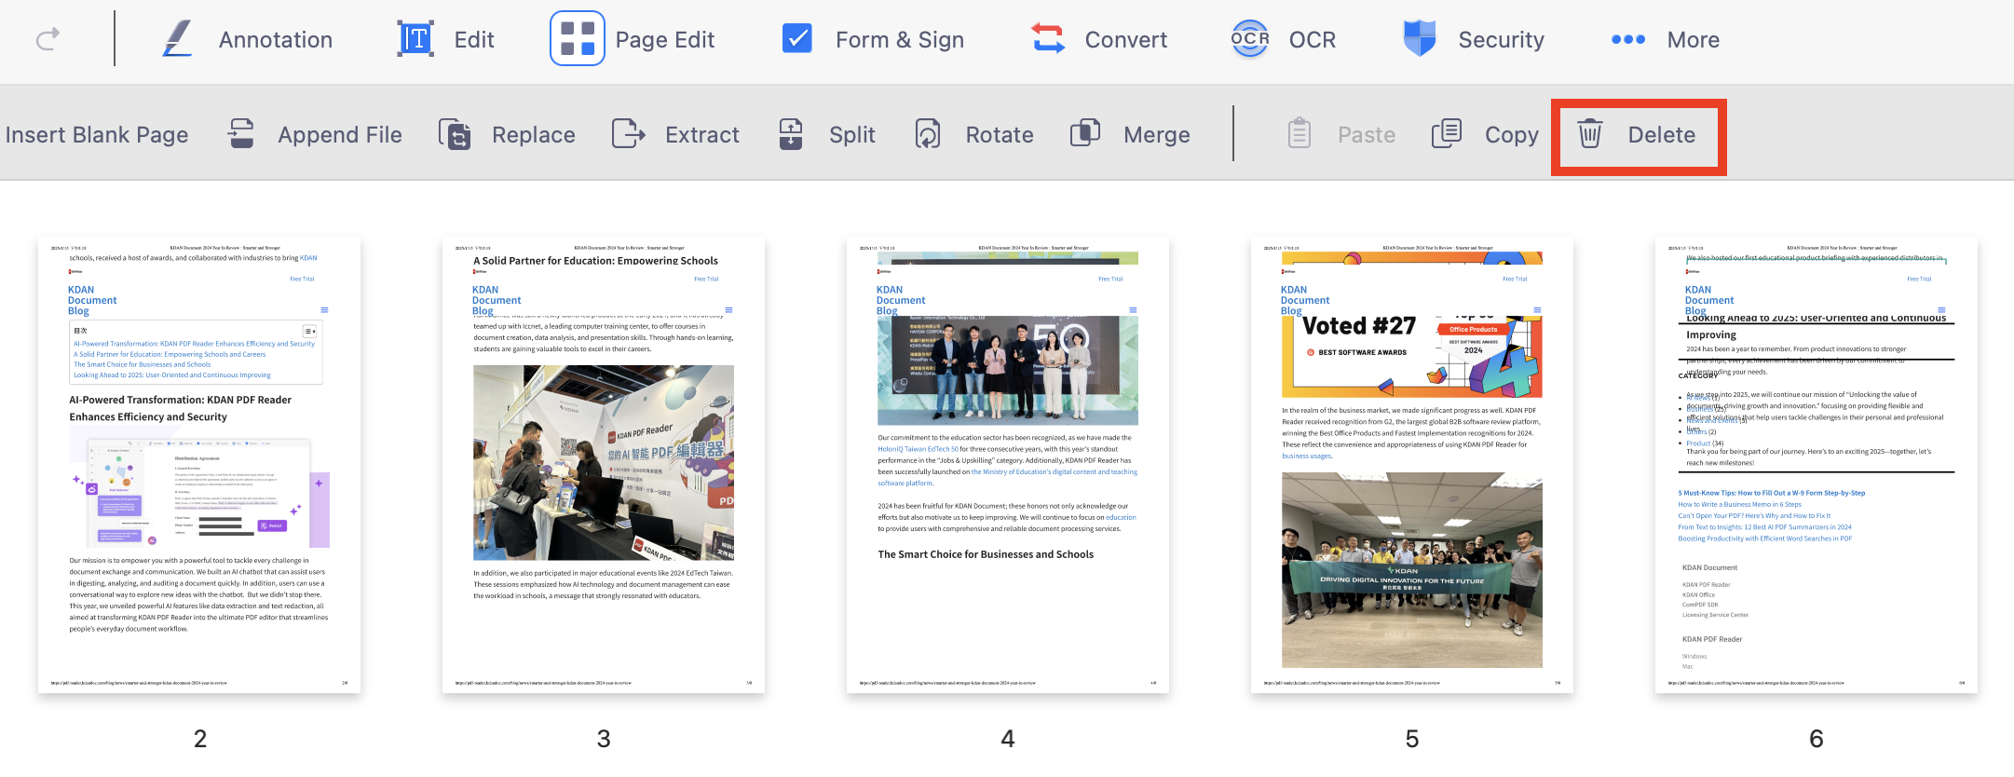The width and height of the screenshot is (2014, 777).
Task: Click the Convert arrows icon
Action: click(x=1048, y=39)
